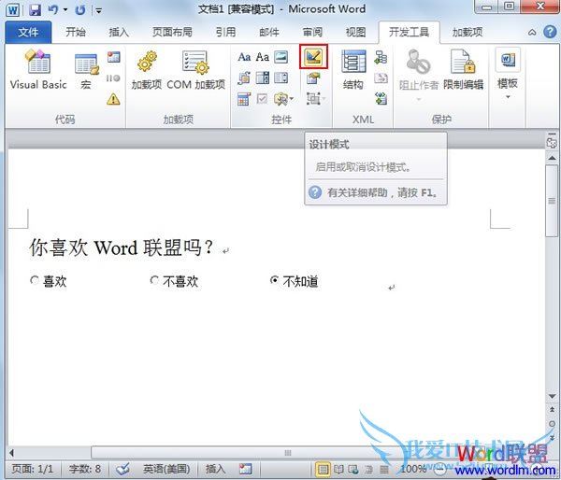Switch to Full Screen Reading view
The width and height of the screenshot is (561, 480).
pyautogui.click(x=338, y=469)
